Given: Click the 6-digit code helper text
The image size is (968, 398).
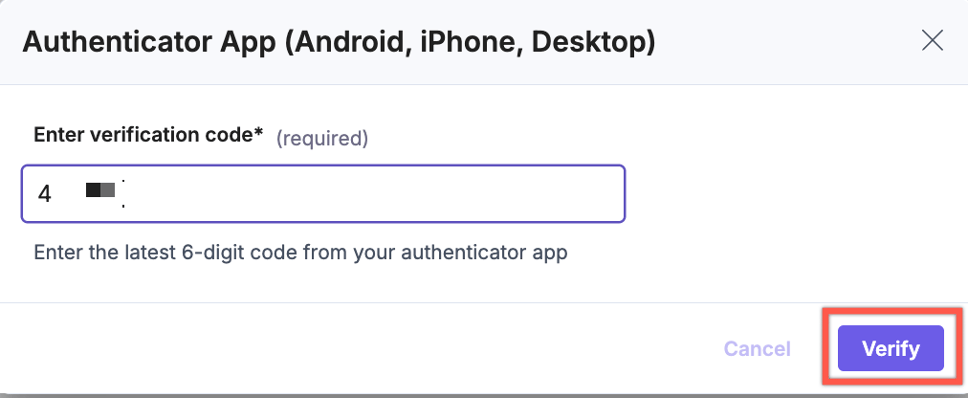Looking at the screenshot, I should (301, 252).
